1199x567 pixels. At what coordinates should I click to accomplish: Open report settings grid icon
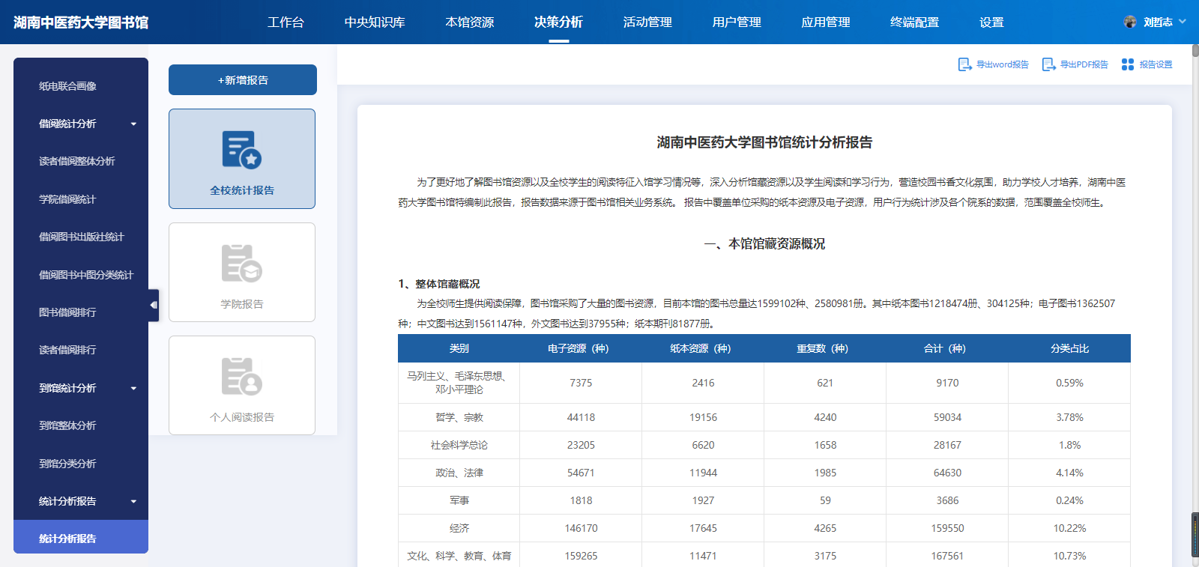pyautogui.click(x=1127, y=64)
